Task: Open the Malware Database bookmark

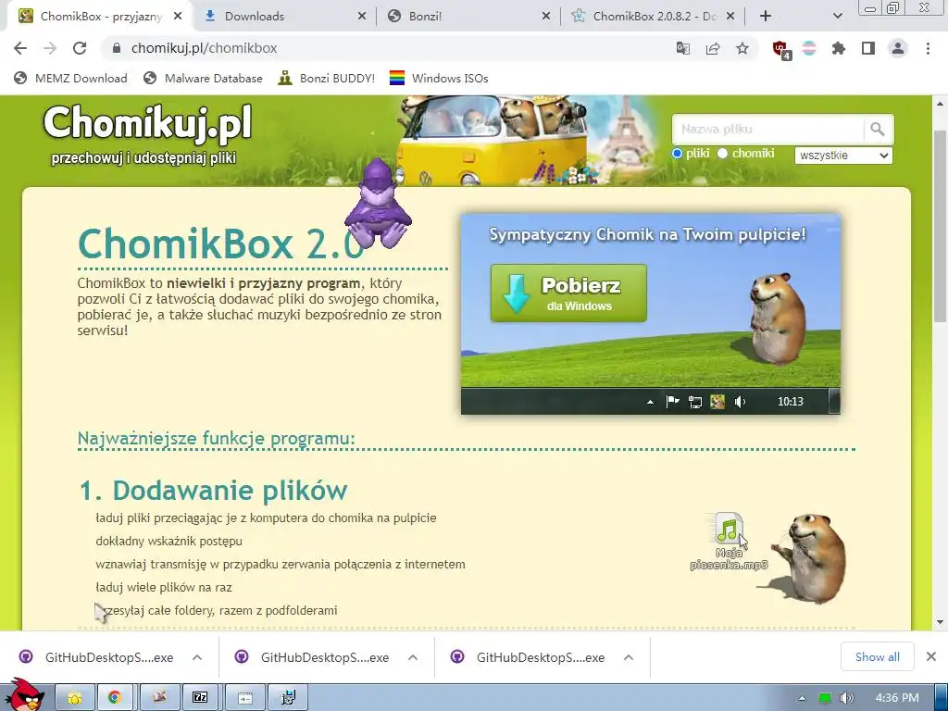Action: coord(203,78)
